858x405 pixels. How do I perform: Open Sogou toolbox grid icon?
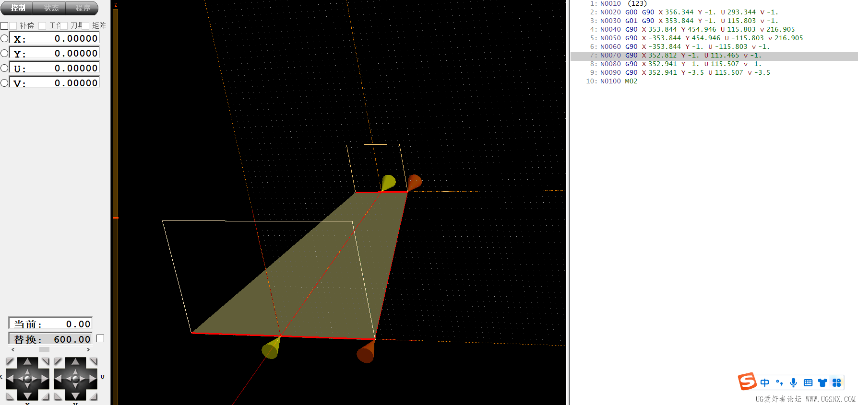point(837,382)
